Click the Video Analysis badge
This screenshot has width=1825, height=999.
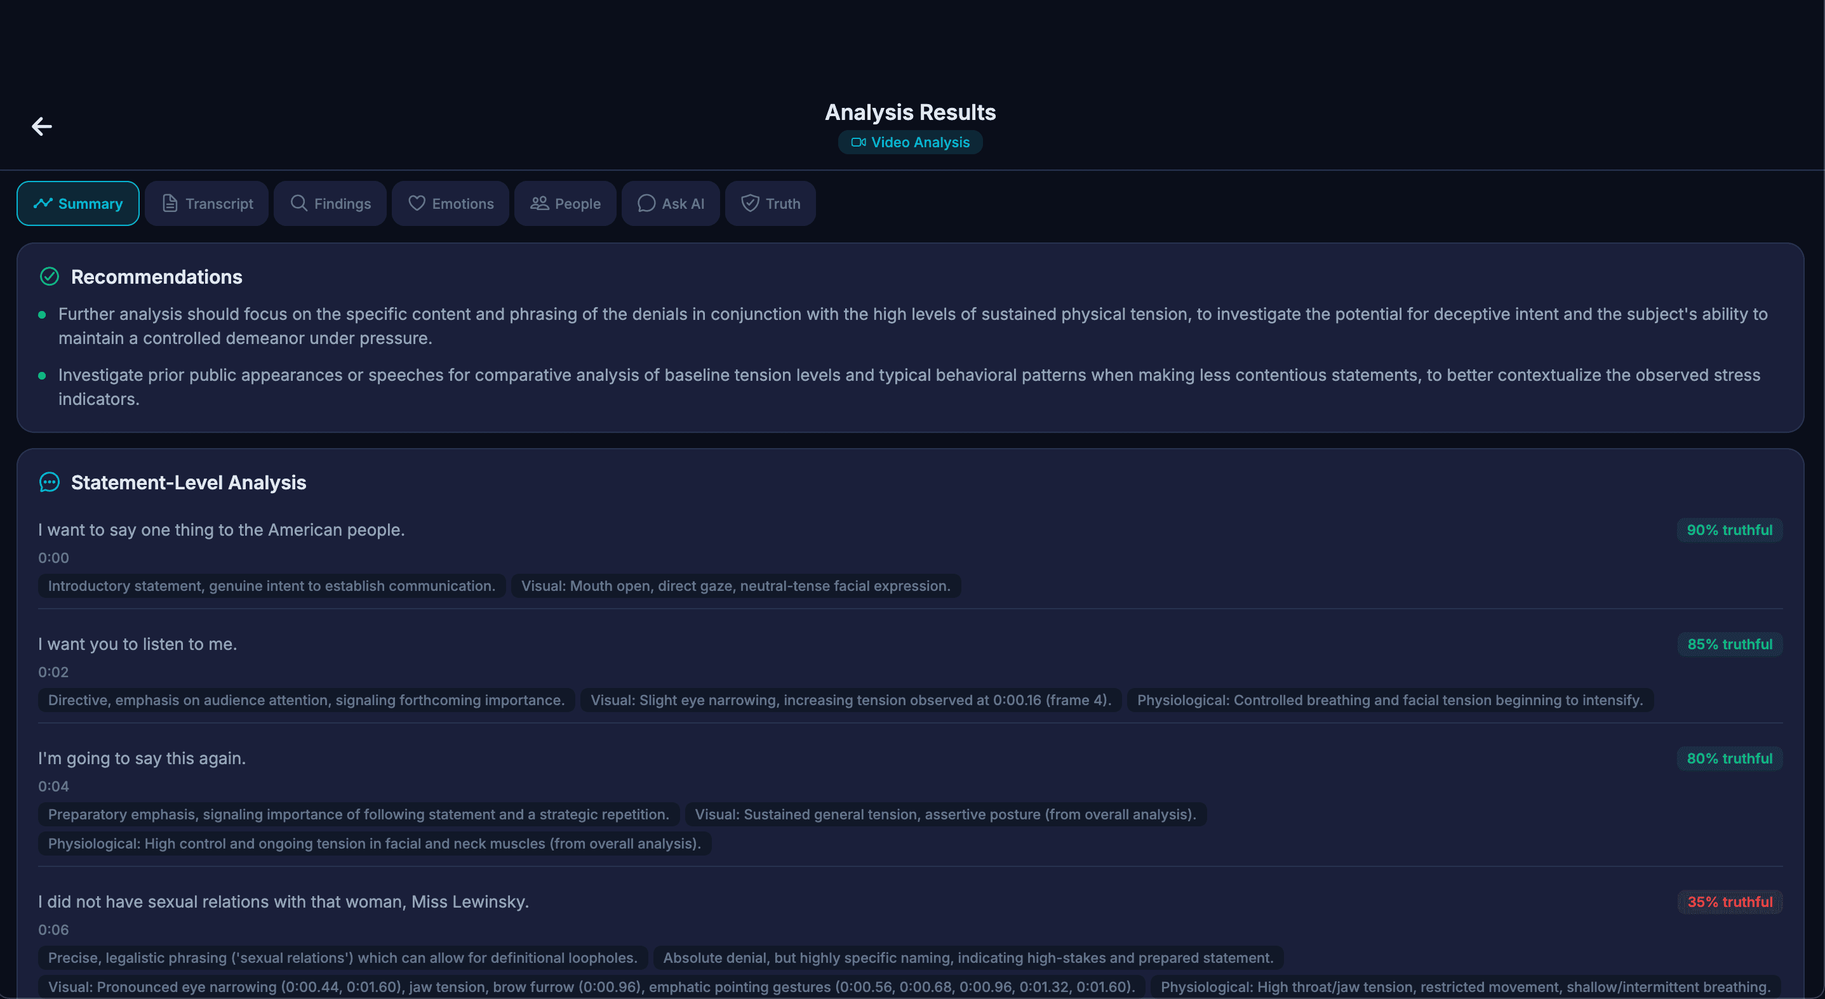(911, 142)
